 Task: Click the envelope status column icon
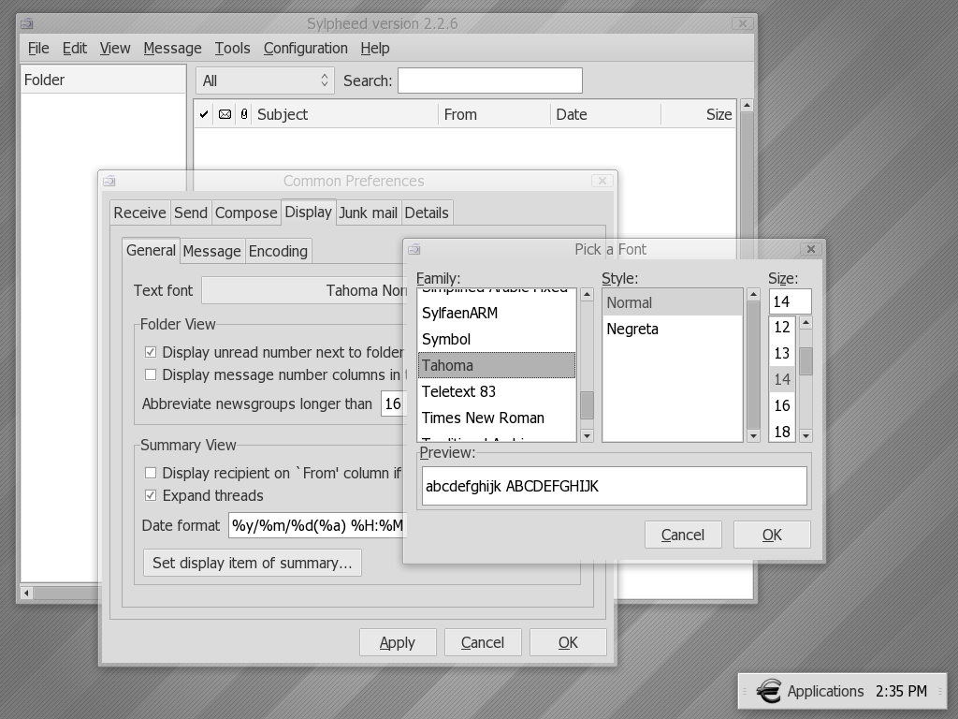(225, 114)
